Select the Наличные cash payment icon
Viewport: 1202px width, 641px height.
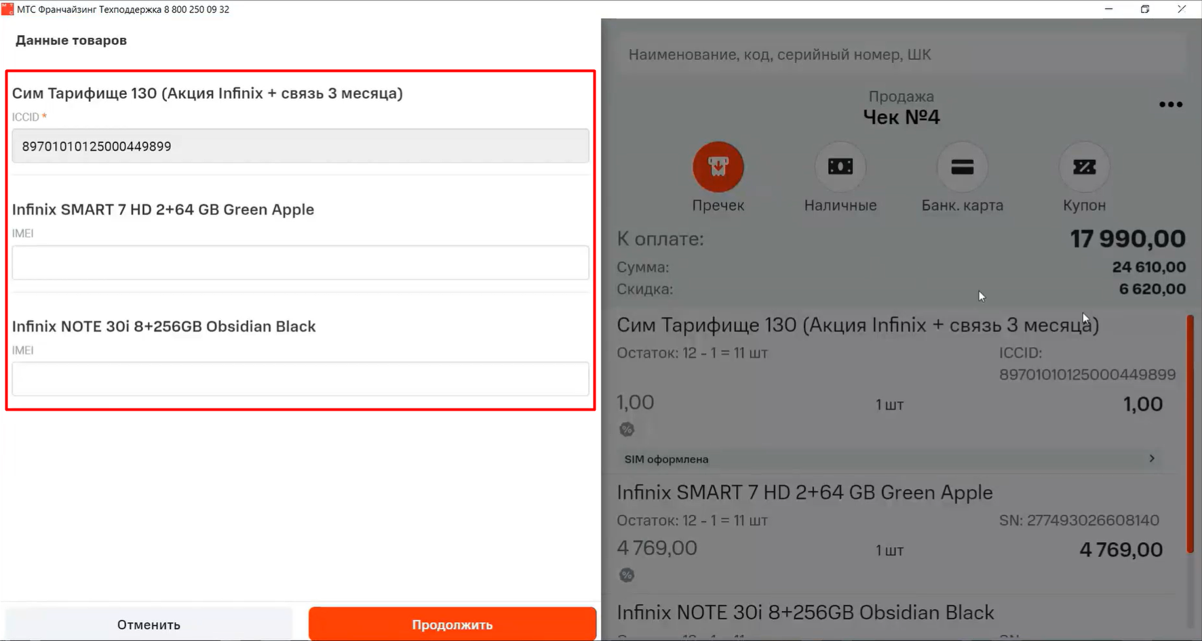click(840, 167)
